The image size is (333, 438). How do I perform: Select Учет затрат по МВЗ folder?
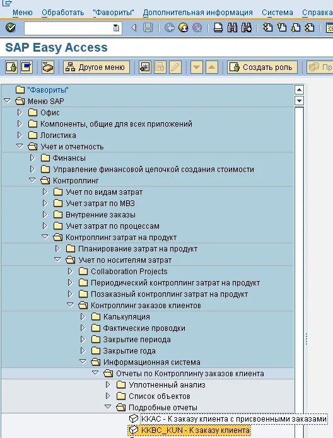100,204
